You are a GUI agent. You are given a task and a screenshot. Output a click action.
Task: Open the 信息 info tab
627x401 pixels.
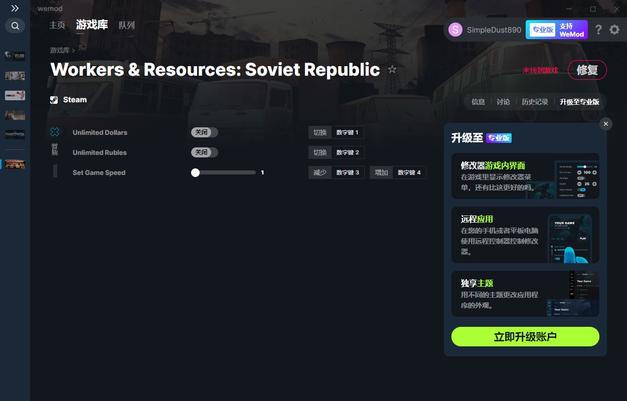478,102
